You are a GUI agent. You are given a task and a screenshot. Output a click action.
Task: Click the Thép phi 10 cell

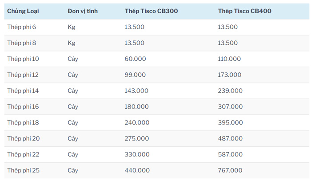[x=23, y=59]
